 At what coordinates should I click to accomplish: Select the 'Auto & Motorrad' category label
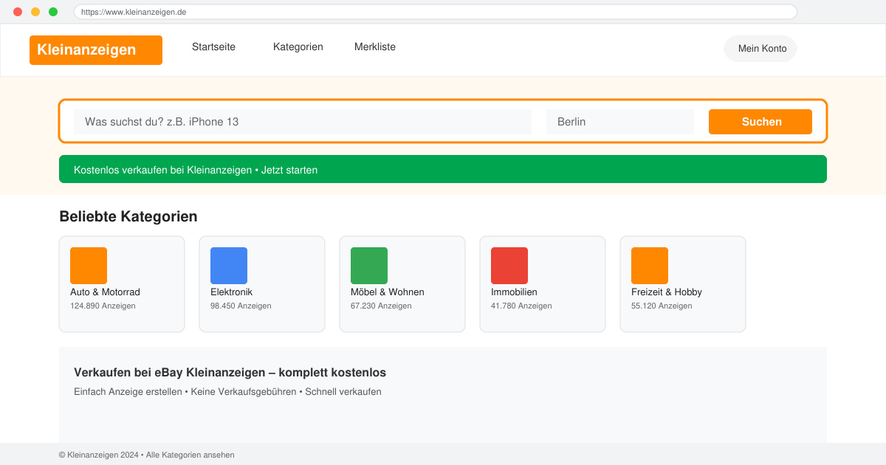105,292
